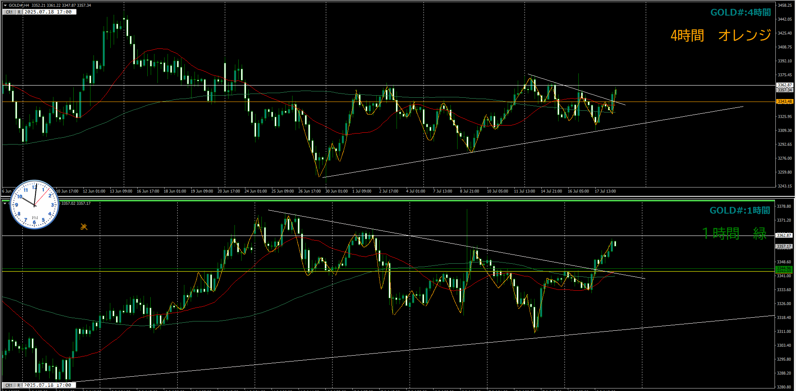Click the orange '4時間 オレンジ' text label
This screenshot has width=796, height=391.
721,35
